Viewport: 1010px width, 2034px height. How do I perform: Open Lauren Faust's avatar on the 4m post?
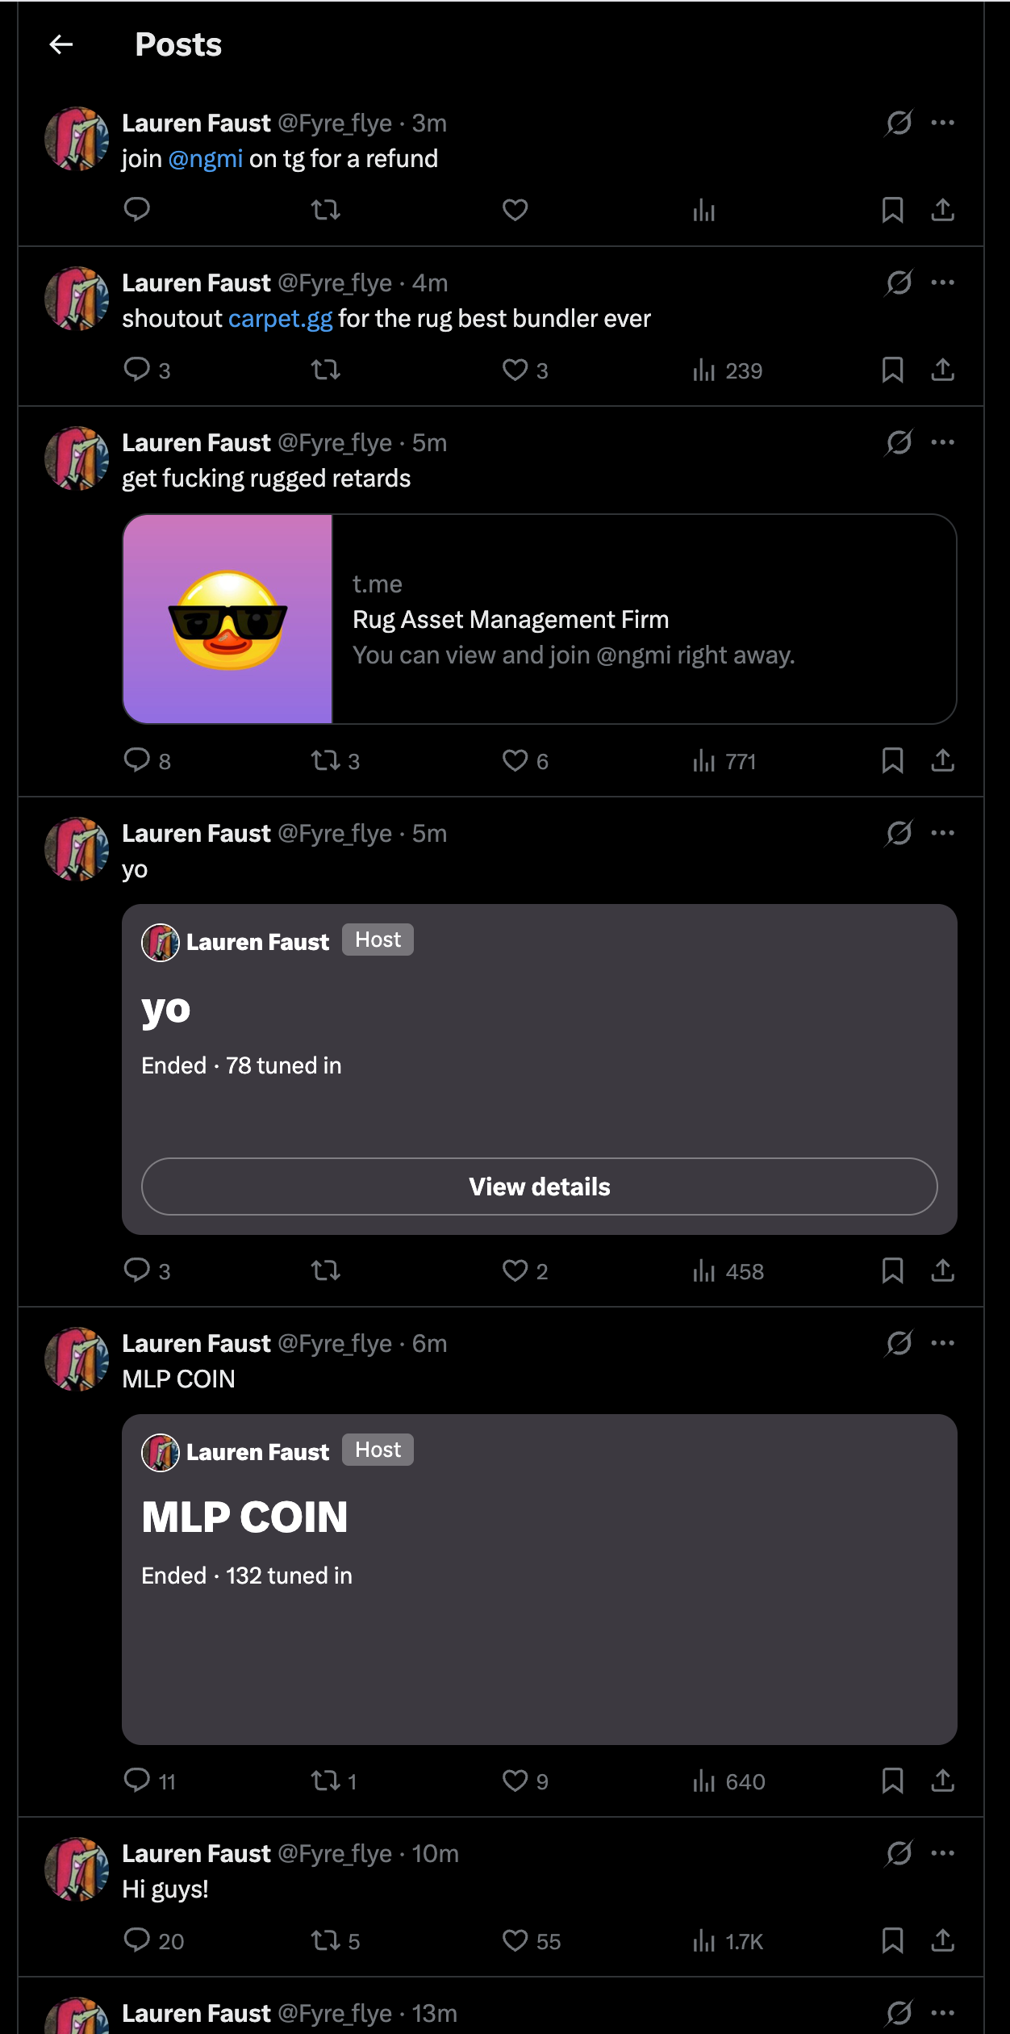pyautogui.click(x=77, y=299)
